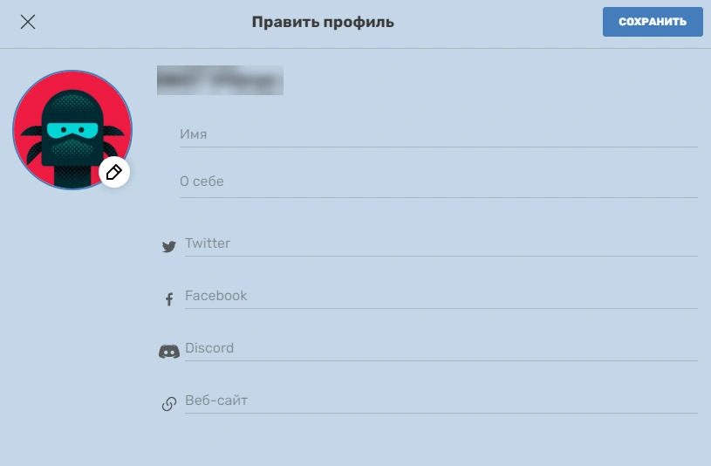This screenshot has width=711, height=466.
Task: Focus the О себе bio field
Action: click(439, 183)
